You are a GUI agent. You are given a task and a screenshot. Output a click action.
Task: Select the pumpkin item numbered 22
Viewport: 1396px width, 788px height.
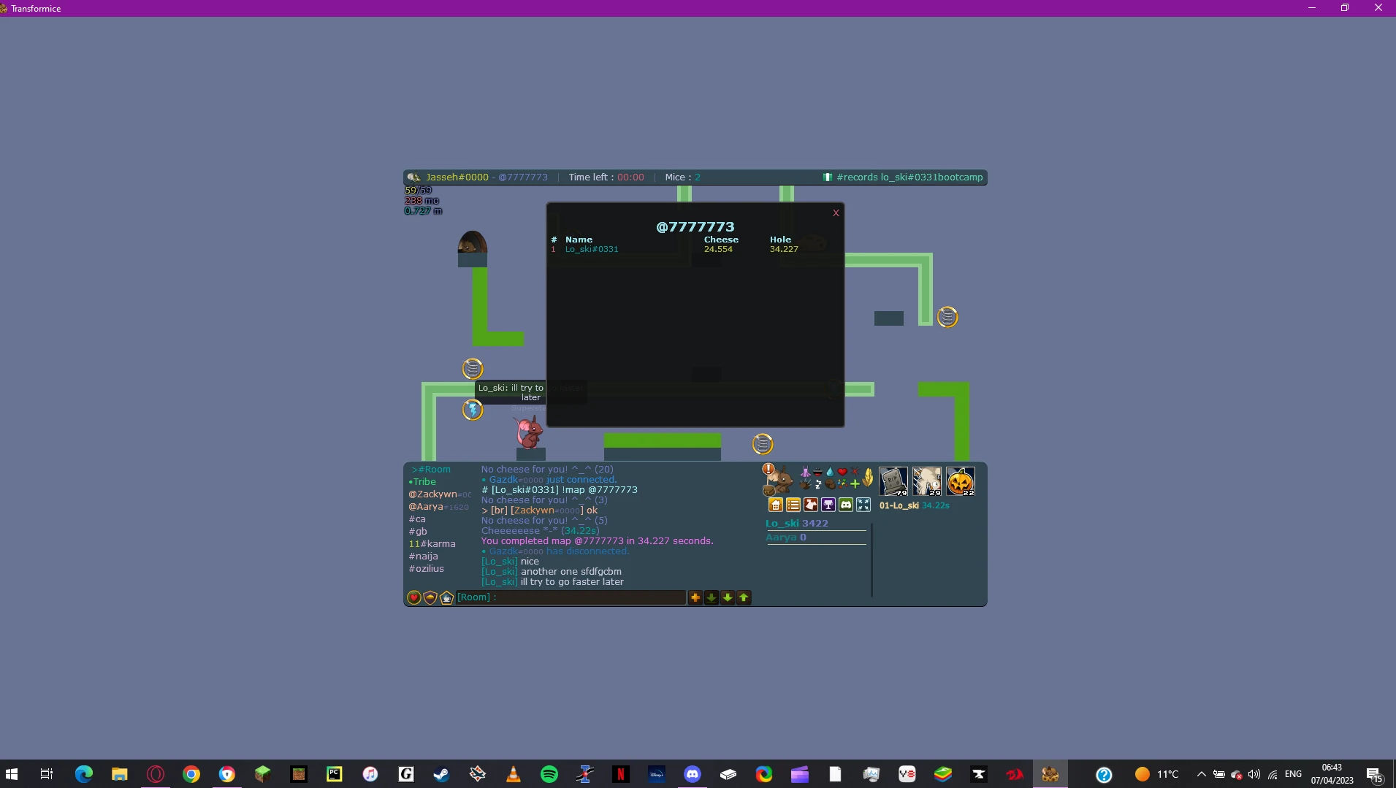tap(961, 482)
